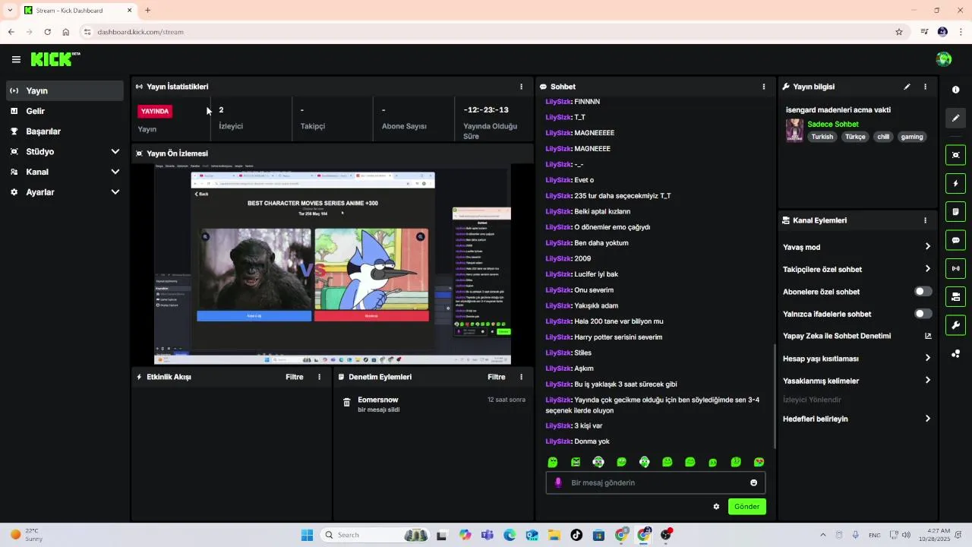Image resolution: width=972 pixels, height=547 pixels.
Task: Click the pencil icon in Yayın bilgisi header
Action: [x=907, y=87]
